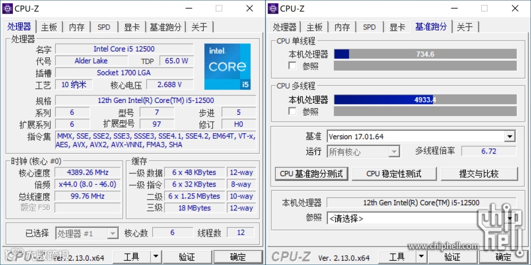Open 关于 tab in right window
The height and width of the screenshot is (265, 531).
[465, 27]
